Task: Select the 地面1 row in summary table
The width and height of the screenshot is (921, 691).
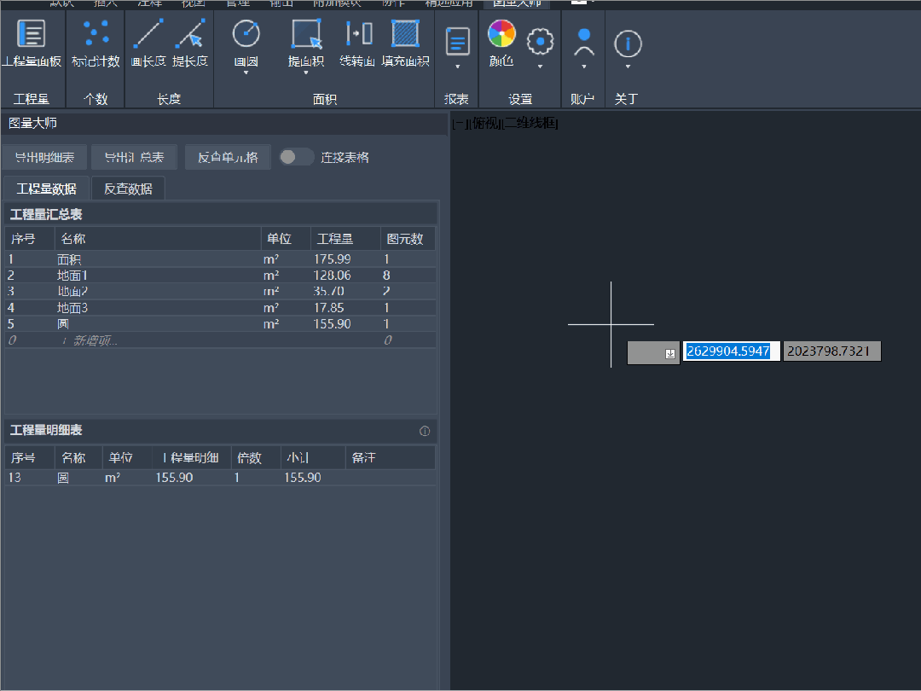Action: point(220,275)
